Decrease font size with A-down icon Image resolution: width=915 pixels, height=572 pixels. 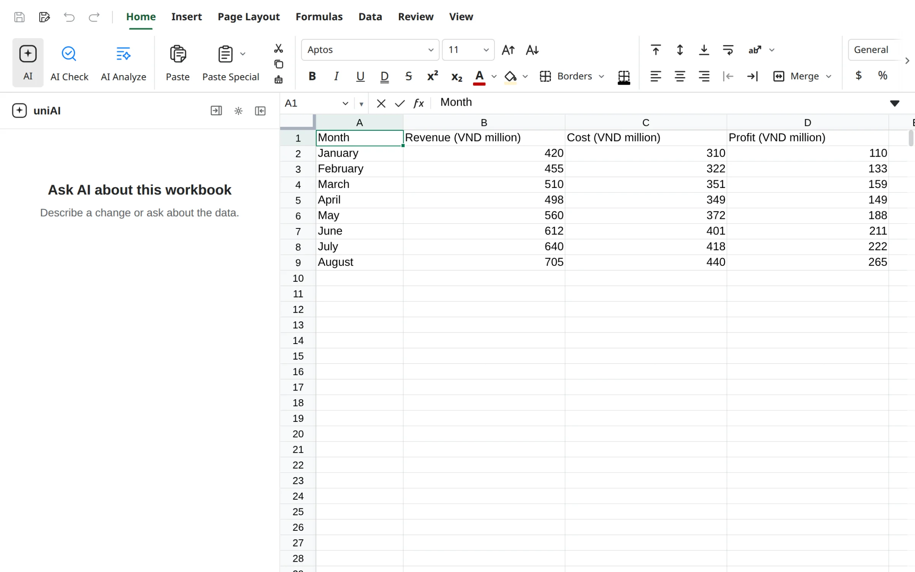click(x=532, y=50)
